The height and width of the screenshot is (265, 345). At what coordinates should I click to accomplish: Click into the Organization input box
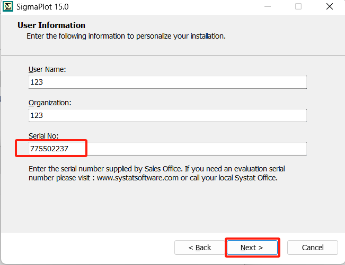pyautogui.click(x=167, y=115)
